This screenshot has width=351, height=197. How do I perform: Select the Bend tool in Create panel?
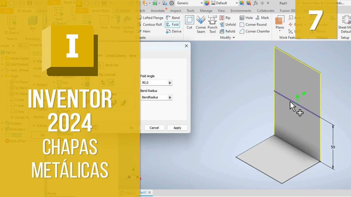(173, 18)
